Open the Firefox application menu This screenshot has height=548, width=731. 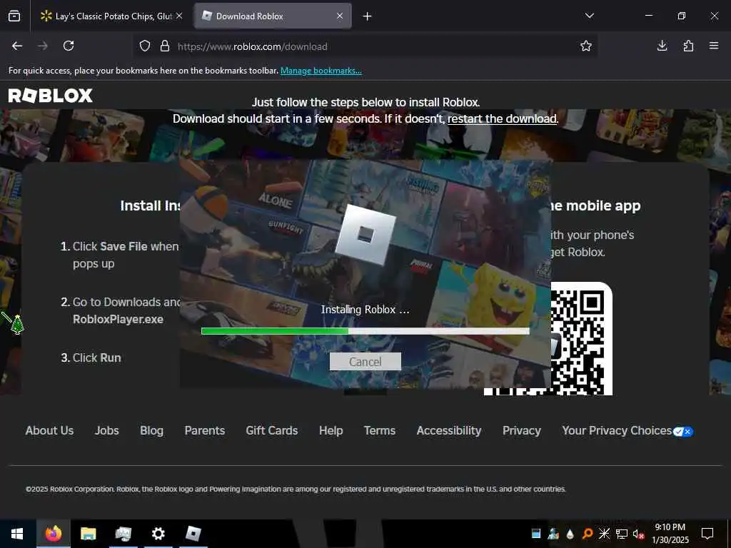714,46
